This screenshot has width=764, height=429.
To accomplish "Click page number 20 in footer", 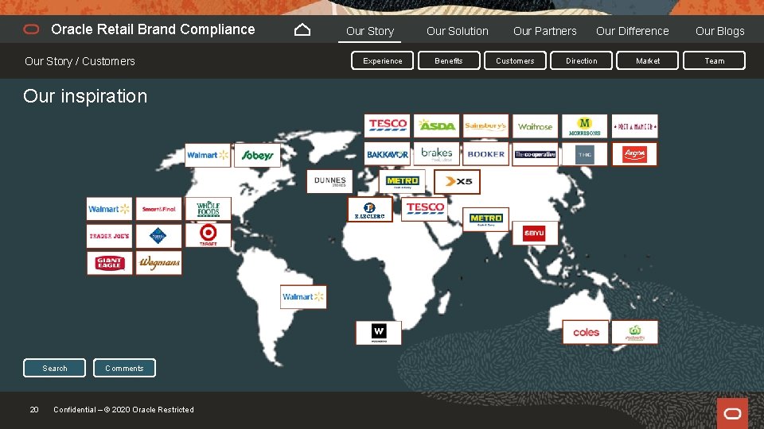I will 34,410.
